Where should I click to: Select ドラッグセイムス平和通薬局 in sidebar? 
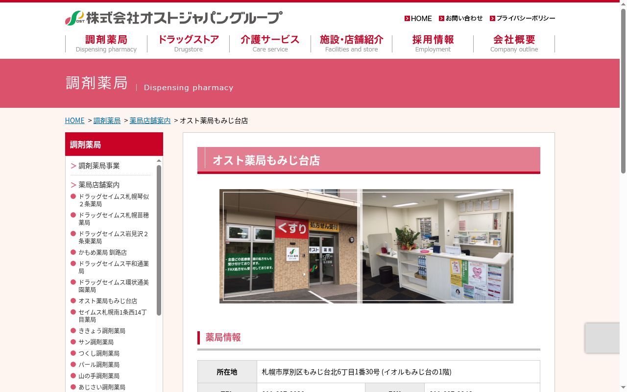(x=114, y=267)
